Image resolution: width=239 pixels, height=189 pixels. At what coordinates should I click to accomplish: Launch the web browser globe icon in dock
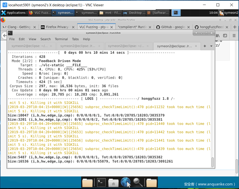click(x=126, y=182)
